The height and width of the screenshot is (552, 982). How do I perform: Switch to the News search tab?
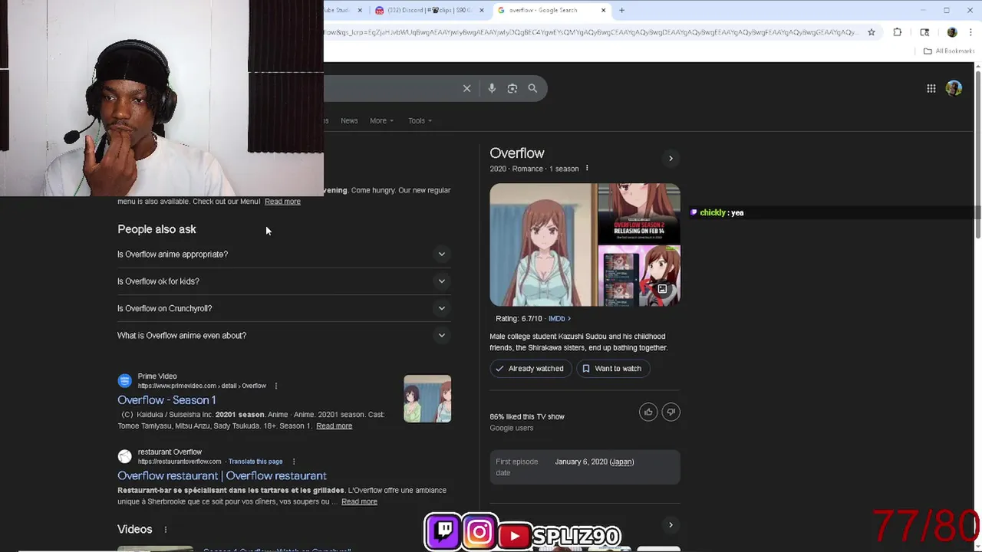point(349,120)
